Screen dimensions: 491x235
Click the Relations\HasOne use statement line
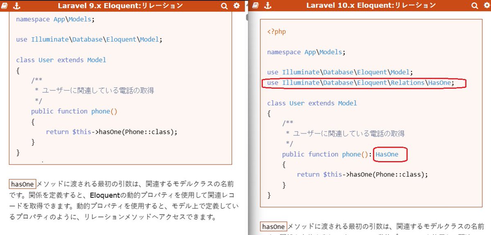click(361, 83)
